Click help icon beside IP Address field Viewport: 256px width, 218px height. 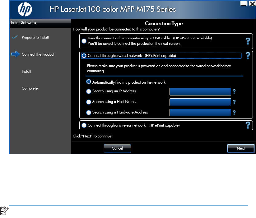point(234,91)
